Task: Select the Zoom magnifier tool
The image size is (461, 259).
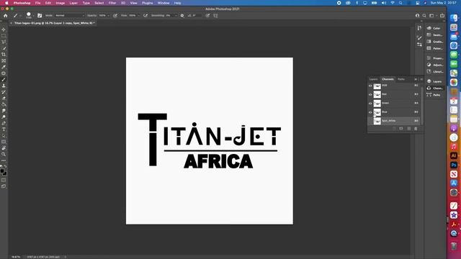Action: tap(4, 154)
